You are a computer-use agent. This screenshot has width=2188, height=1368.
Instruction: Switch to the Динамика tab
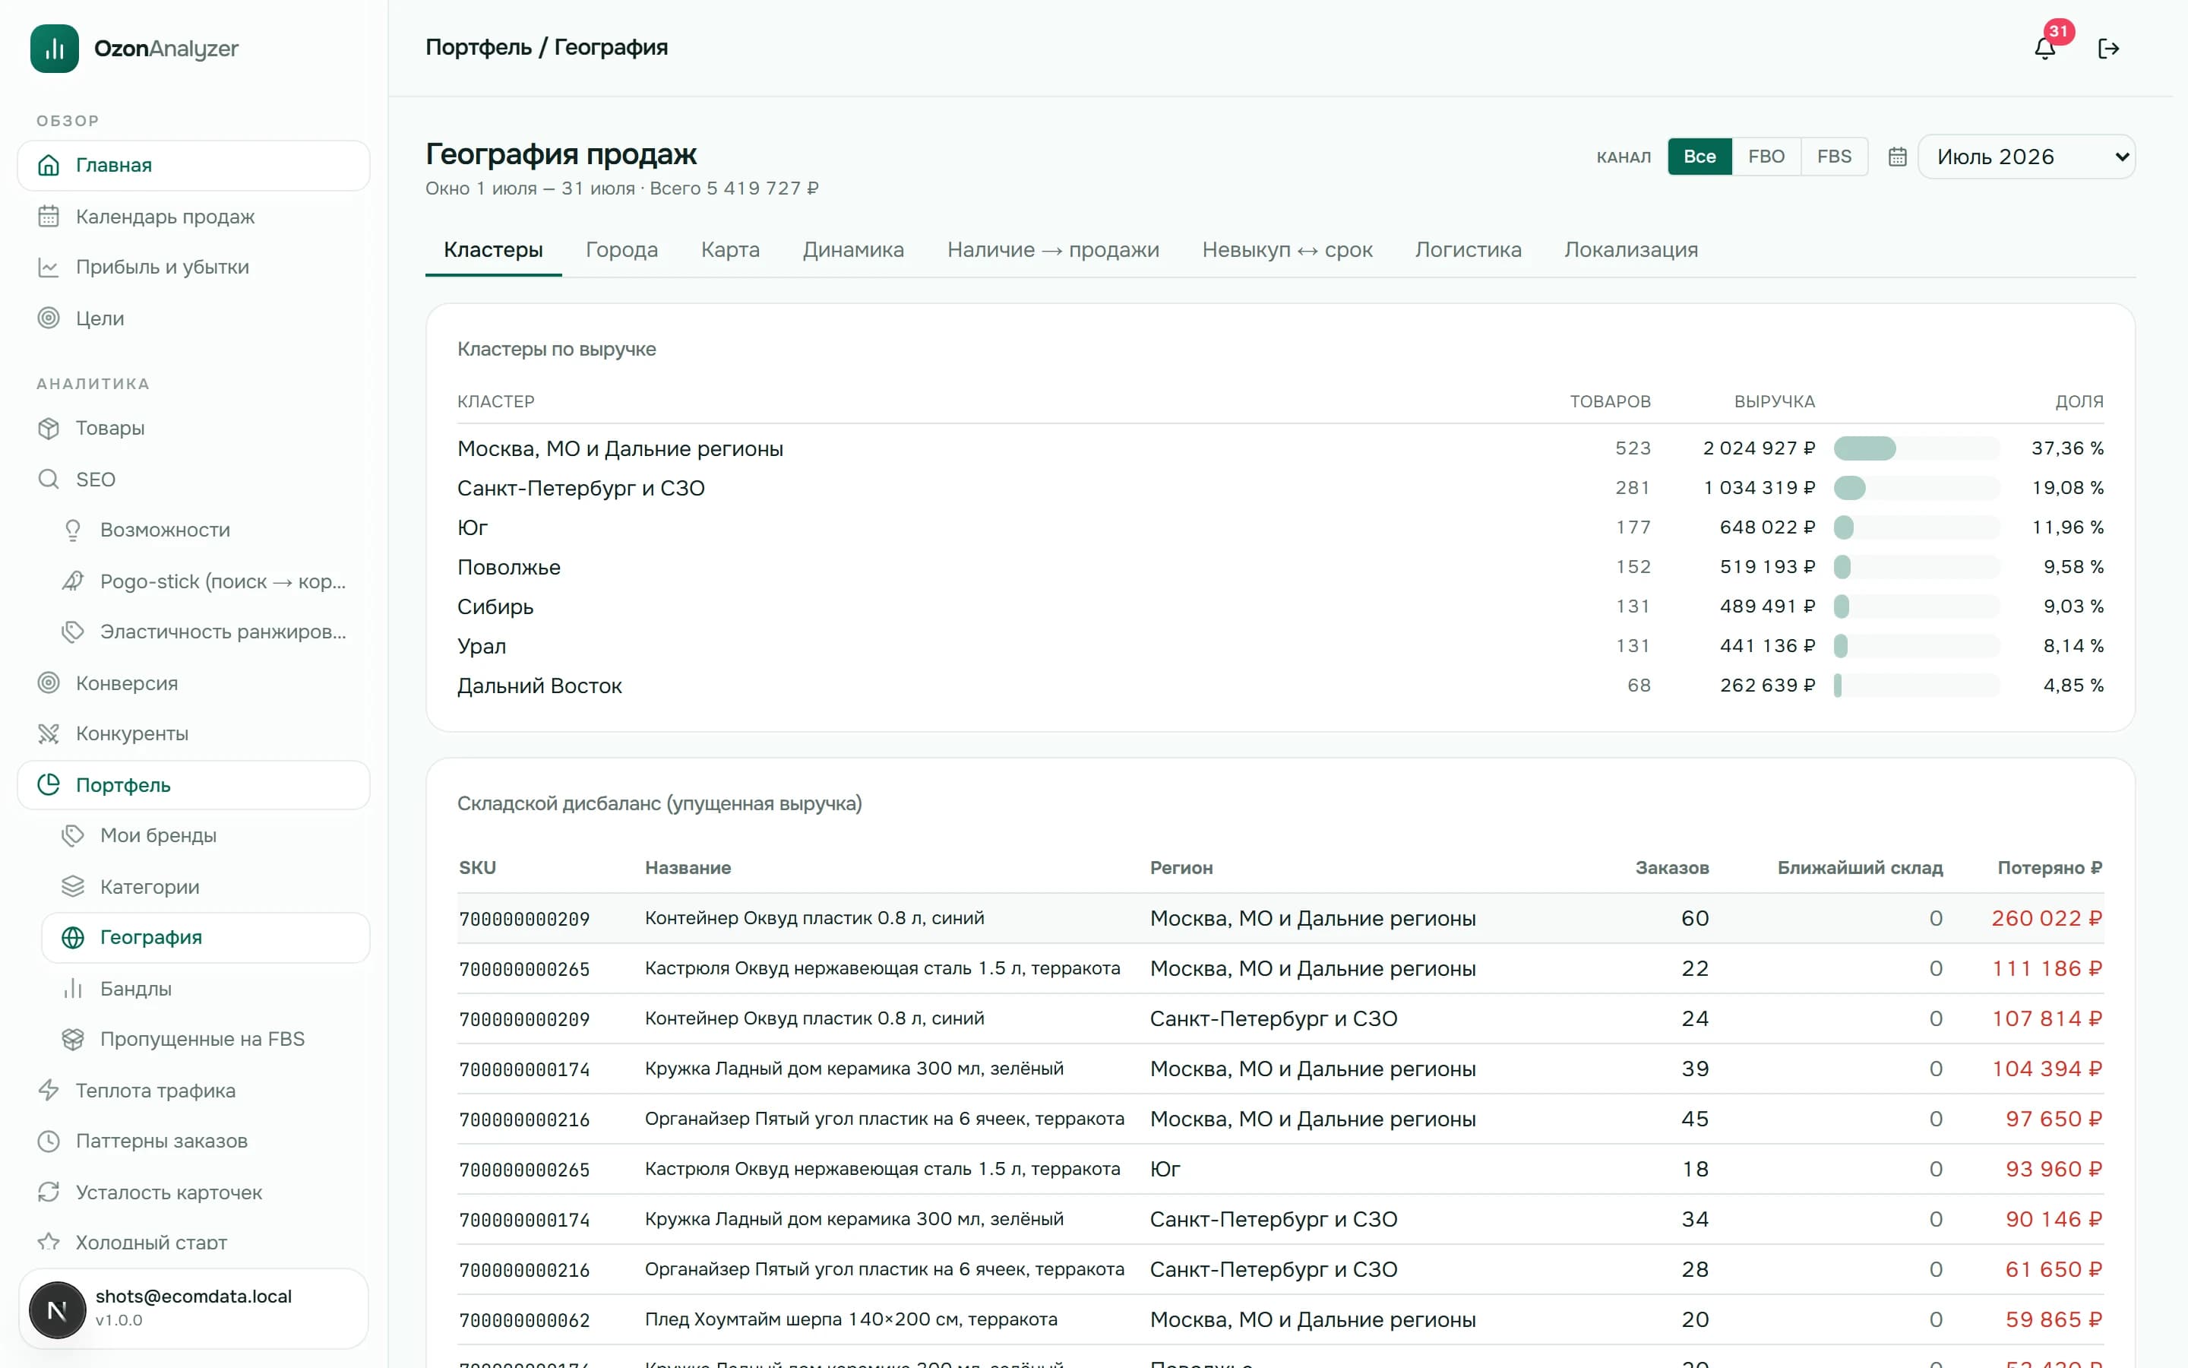[853, 250]
